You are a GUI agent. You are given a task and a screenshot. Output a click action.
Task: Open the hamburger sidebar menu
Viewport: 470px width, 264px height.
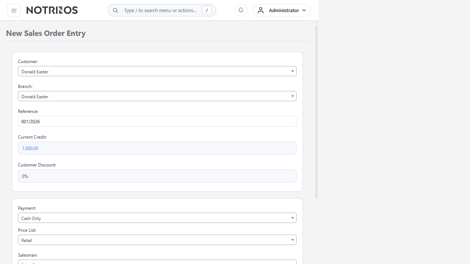point(14,10)
